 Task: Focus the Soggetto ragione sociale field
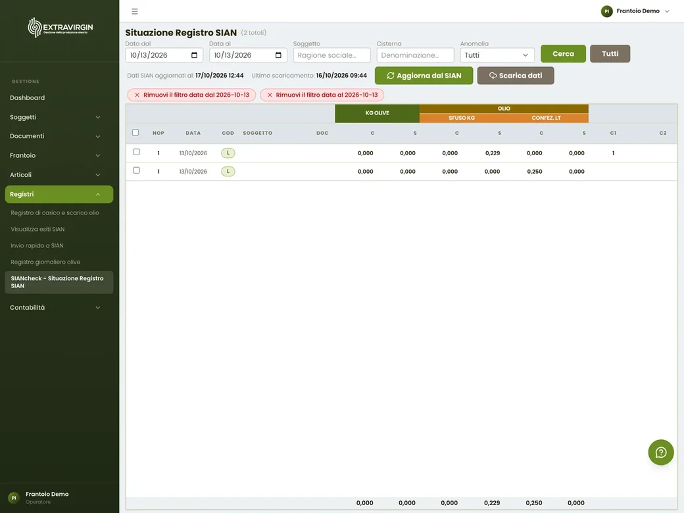click(331, 55)
